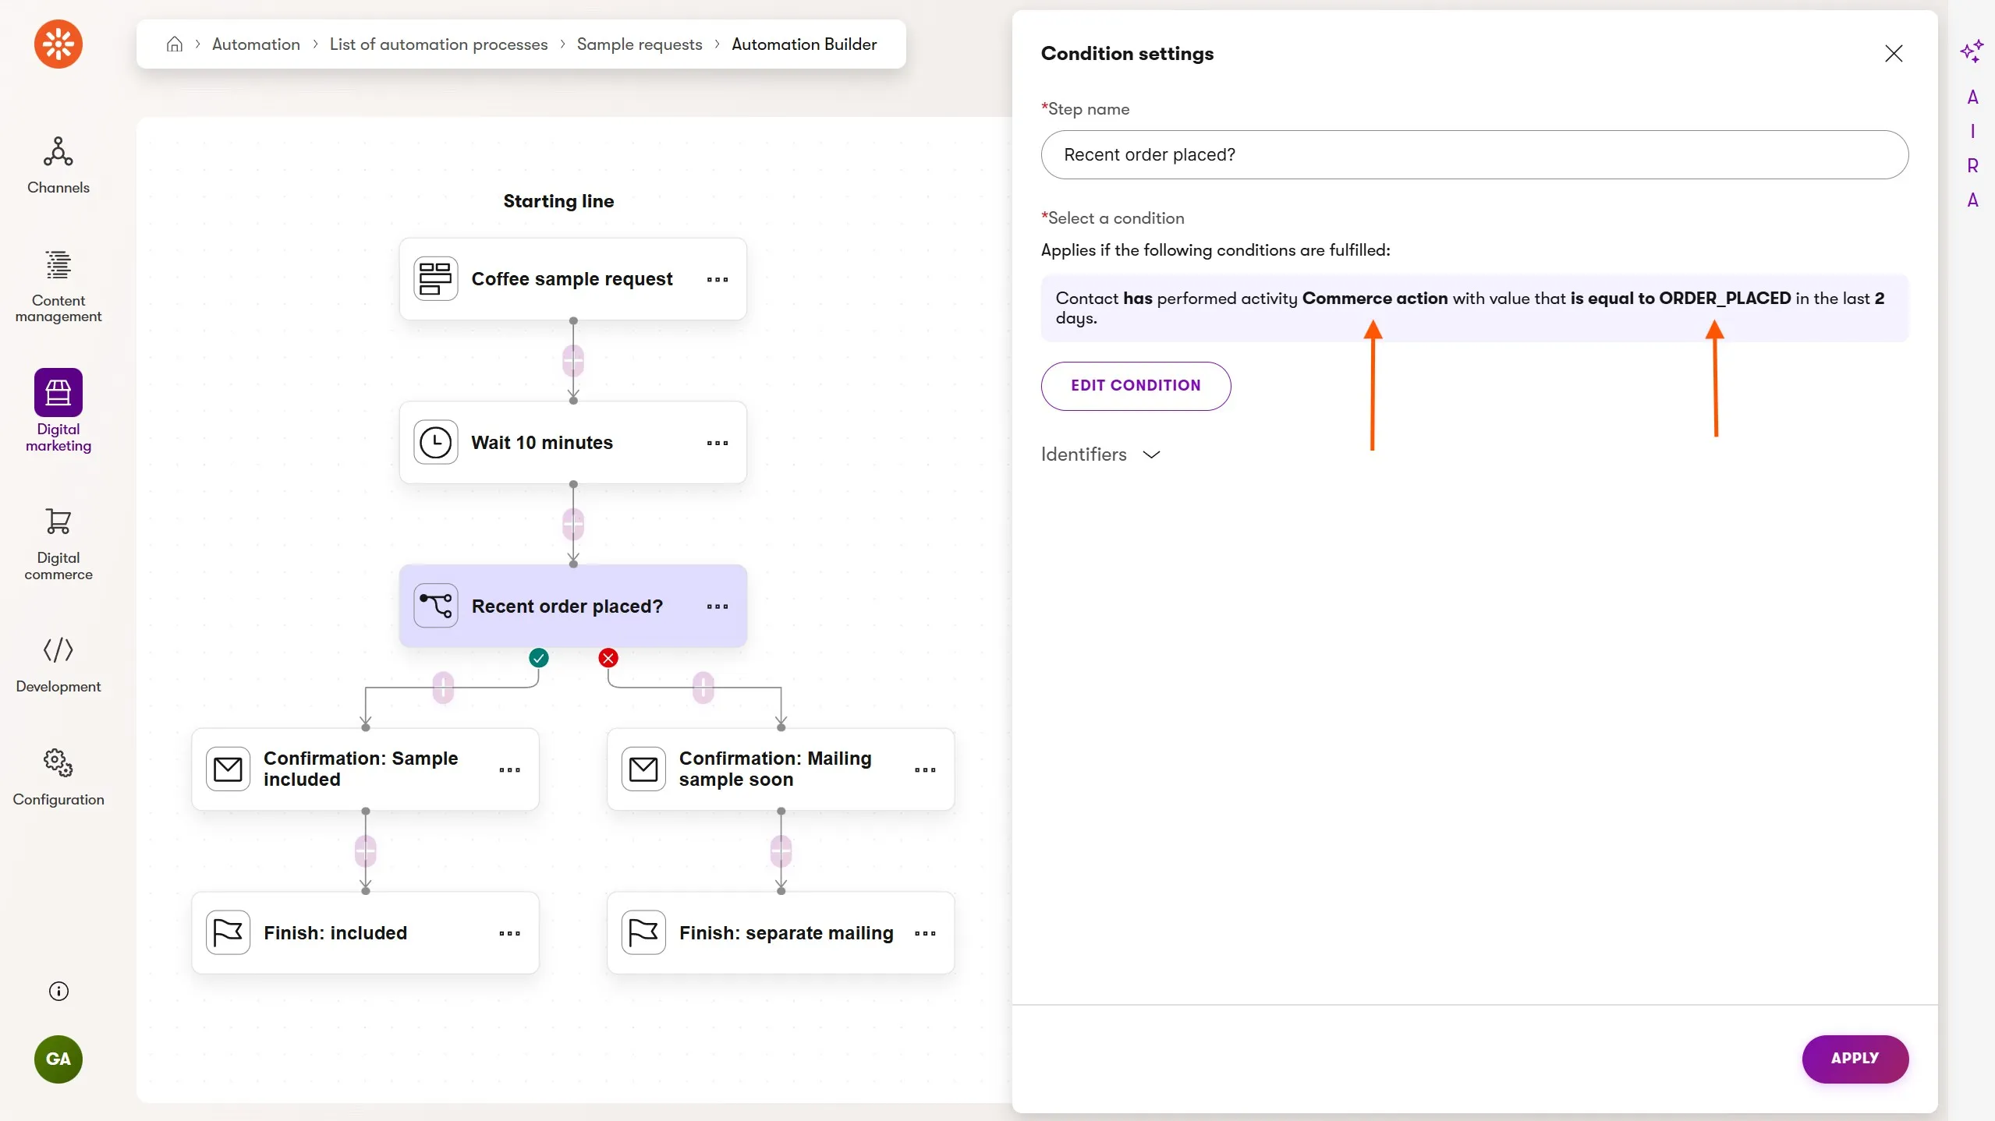Screen dimensions: 1995x1121
Task: Open options menu for Coffee sample request
Action: (717, 279)
